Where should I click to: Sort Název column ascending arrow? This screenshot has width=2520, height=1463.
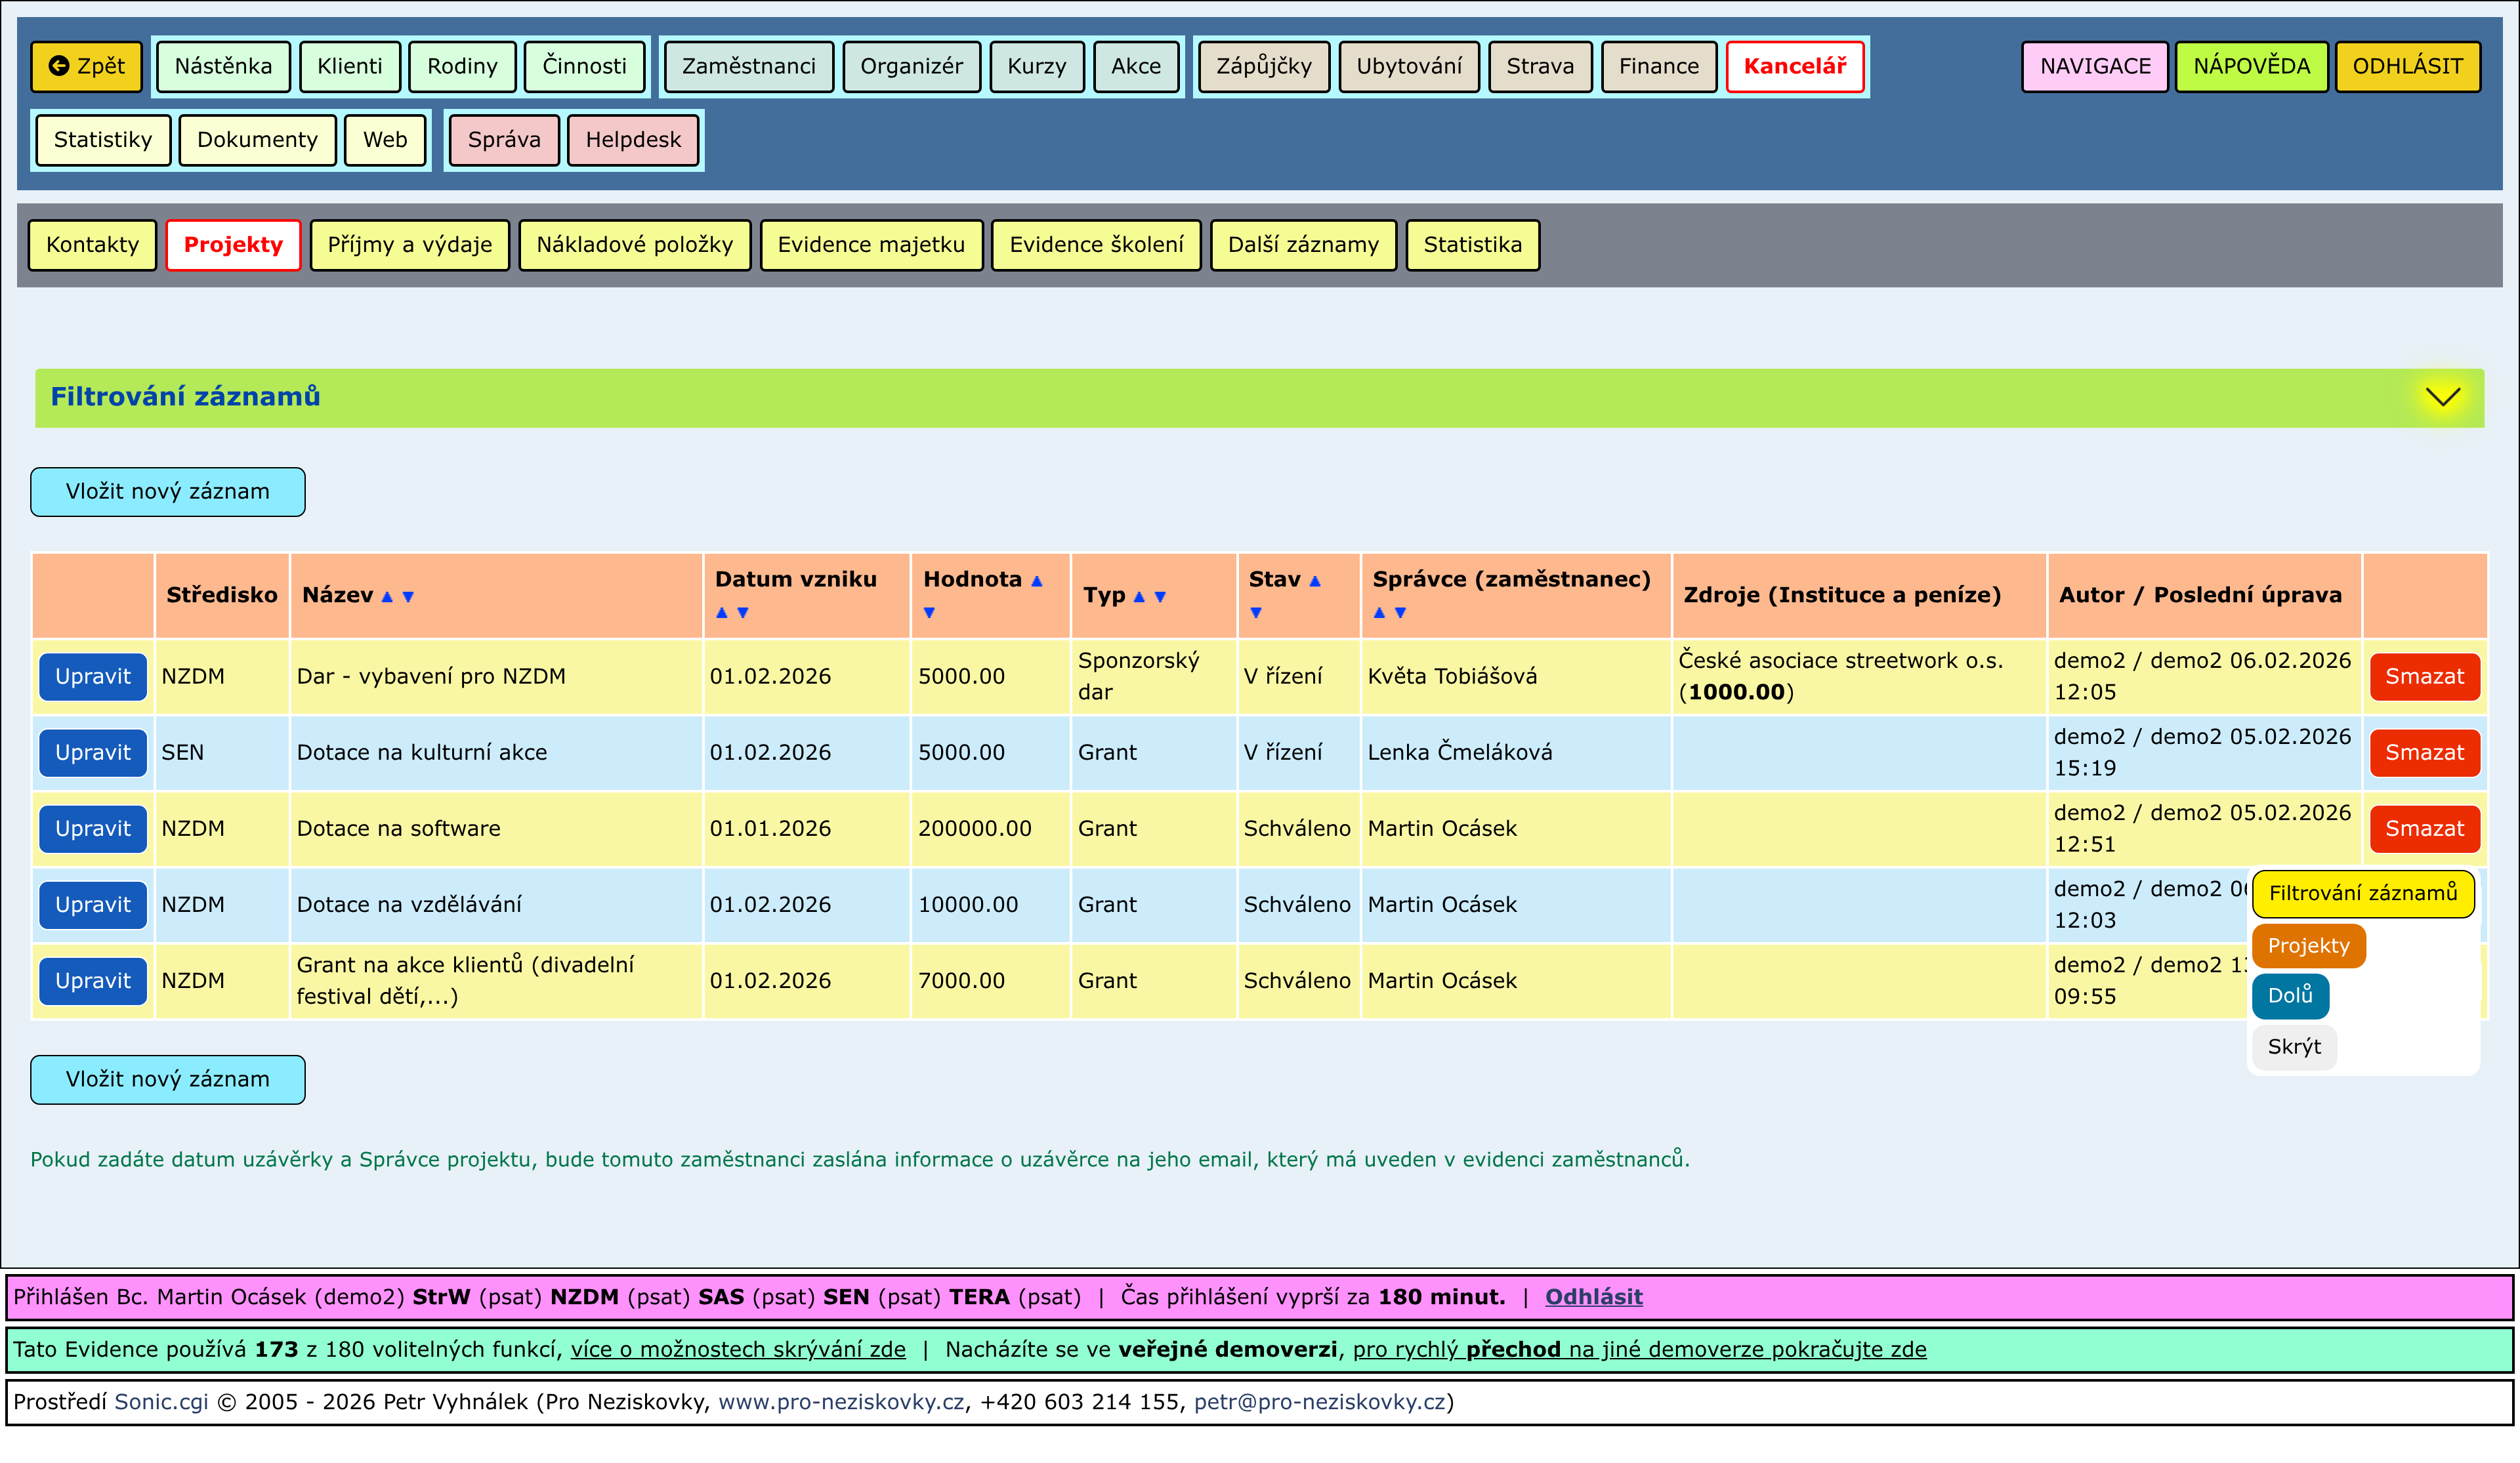pyautogui.click(x=387, y=597)
